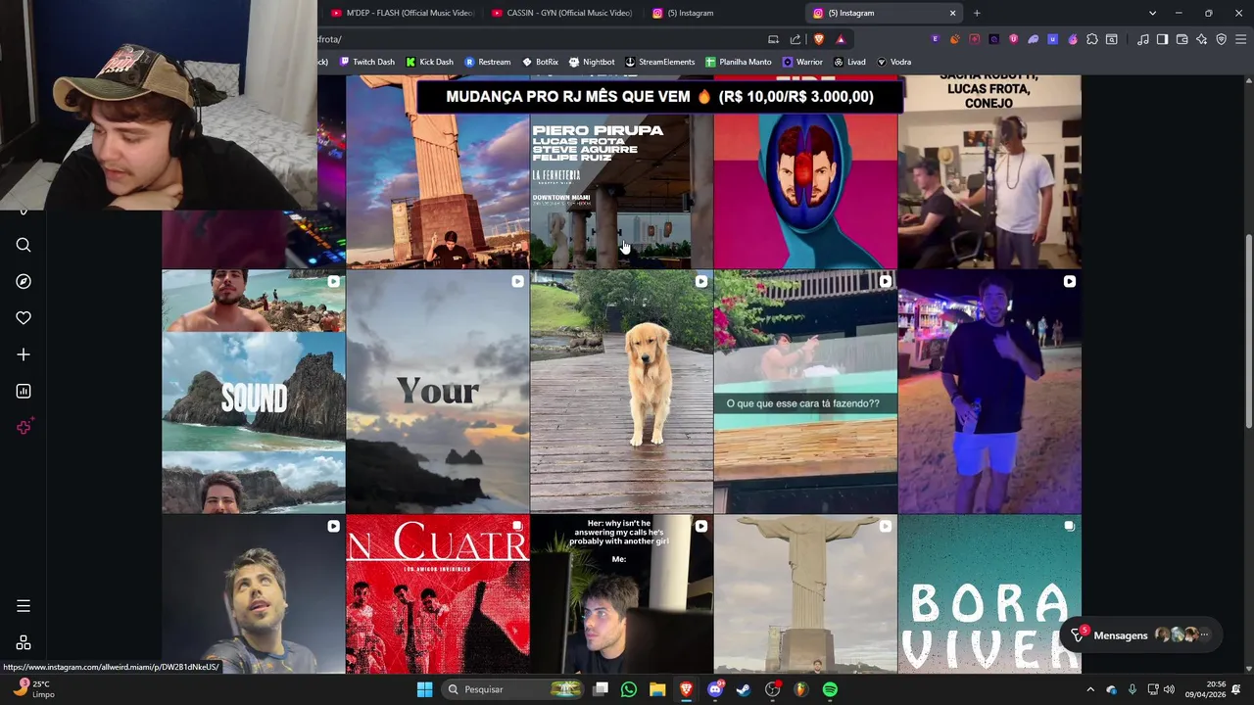Close the active Instagram tab
This screenshot has height=705, width=1254.
click(952, 13)
